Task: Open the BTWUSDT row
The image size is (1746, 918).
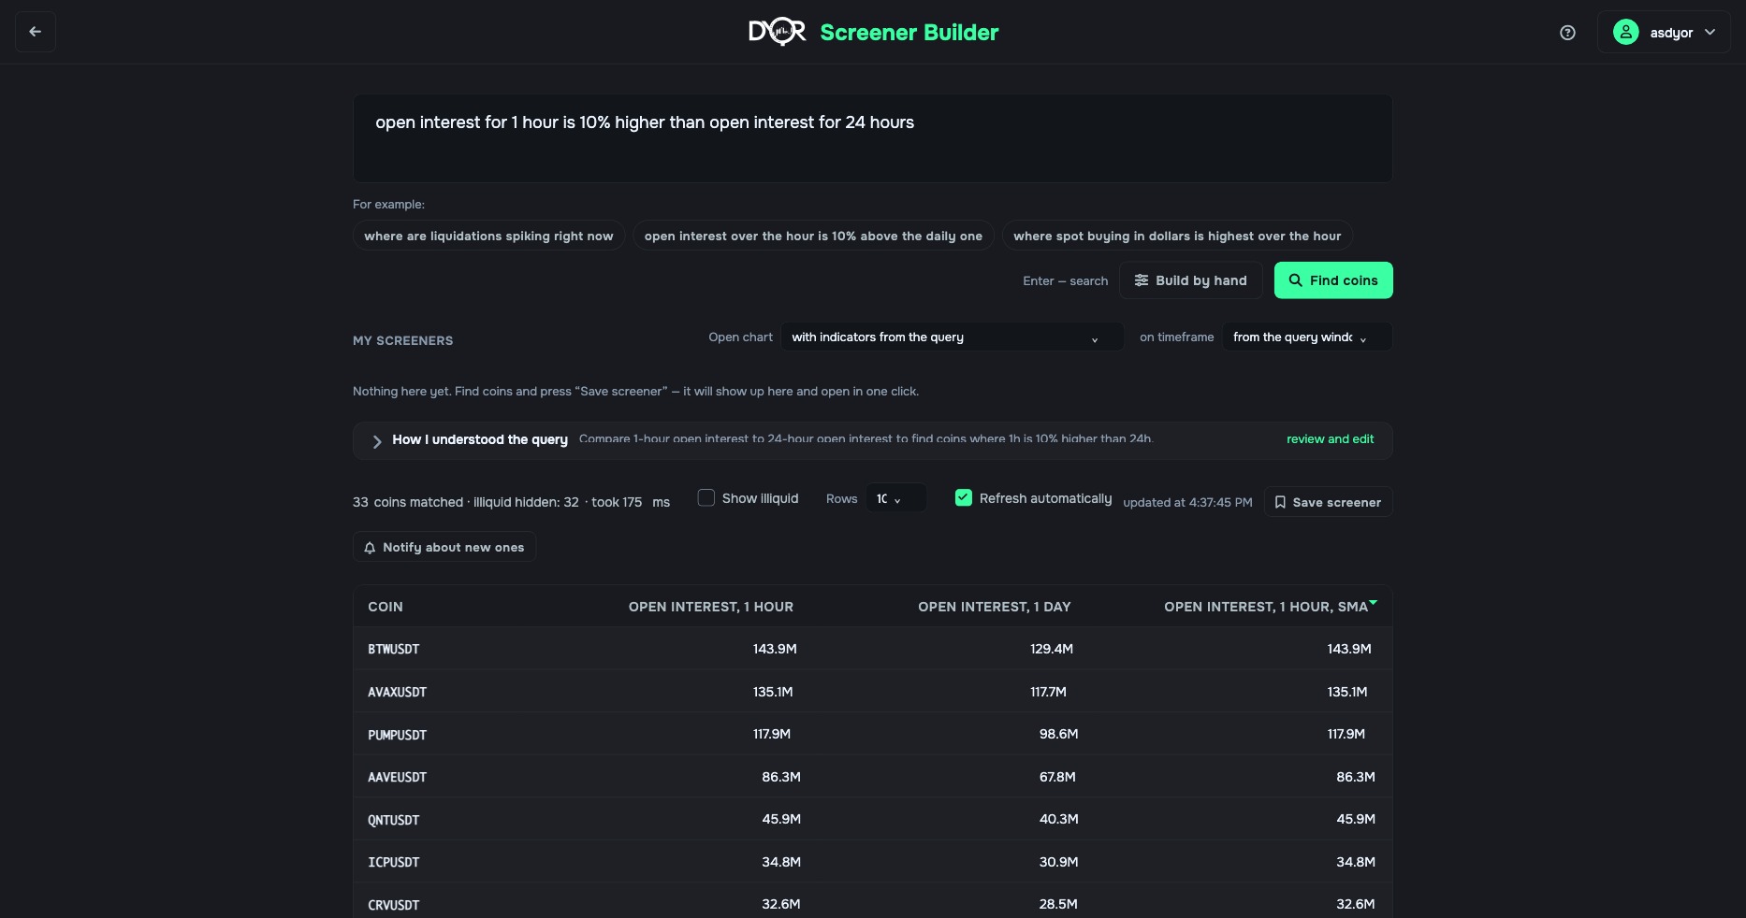Action: coord(873,649)
